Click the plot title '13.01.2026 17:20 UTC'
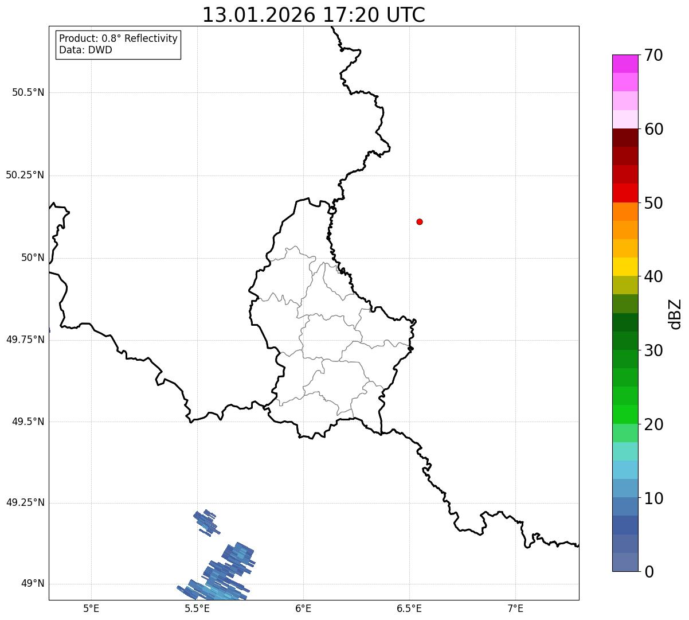The height and width of the screenshot is (620, 689). pyautogui.click(x=314, y=15)
